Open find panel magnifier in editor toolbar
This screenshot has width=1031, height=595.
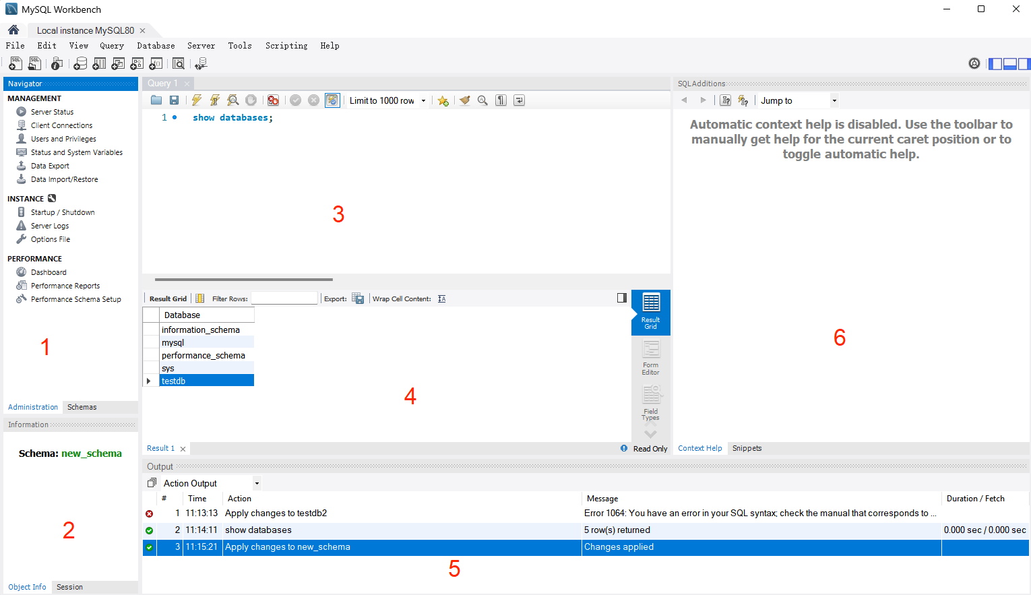pos(482,100)
